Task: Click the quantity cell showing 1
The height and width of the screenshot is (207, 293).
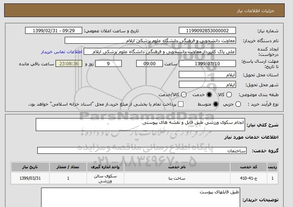Action: coord(68,178)
